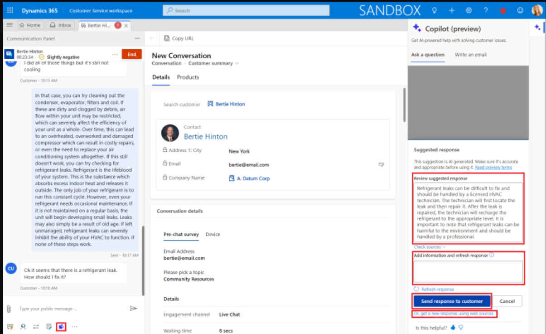Give thumbs up for helpful response

(454, 328)
